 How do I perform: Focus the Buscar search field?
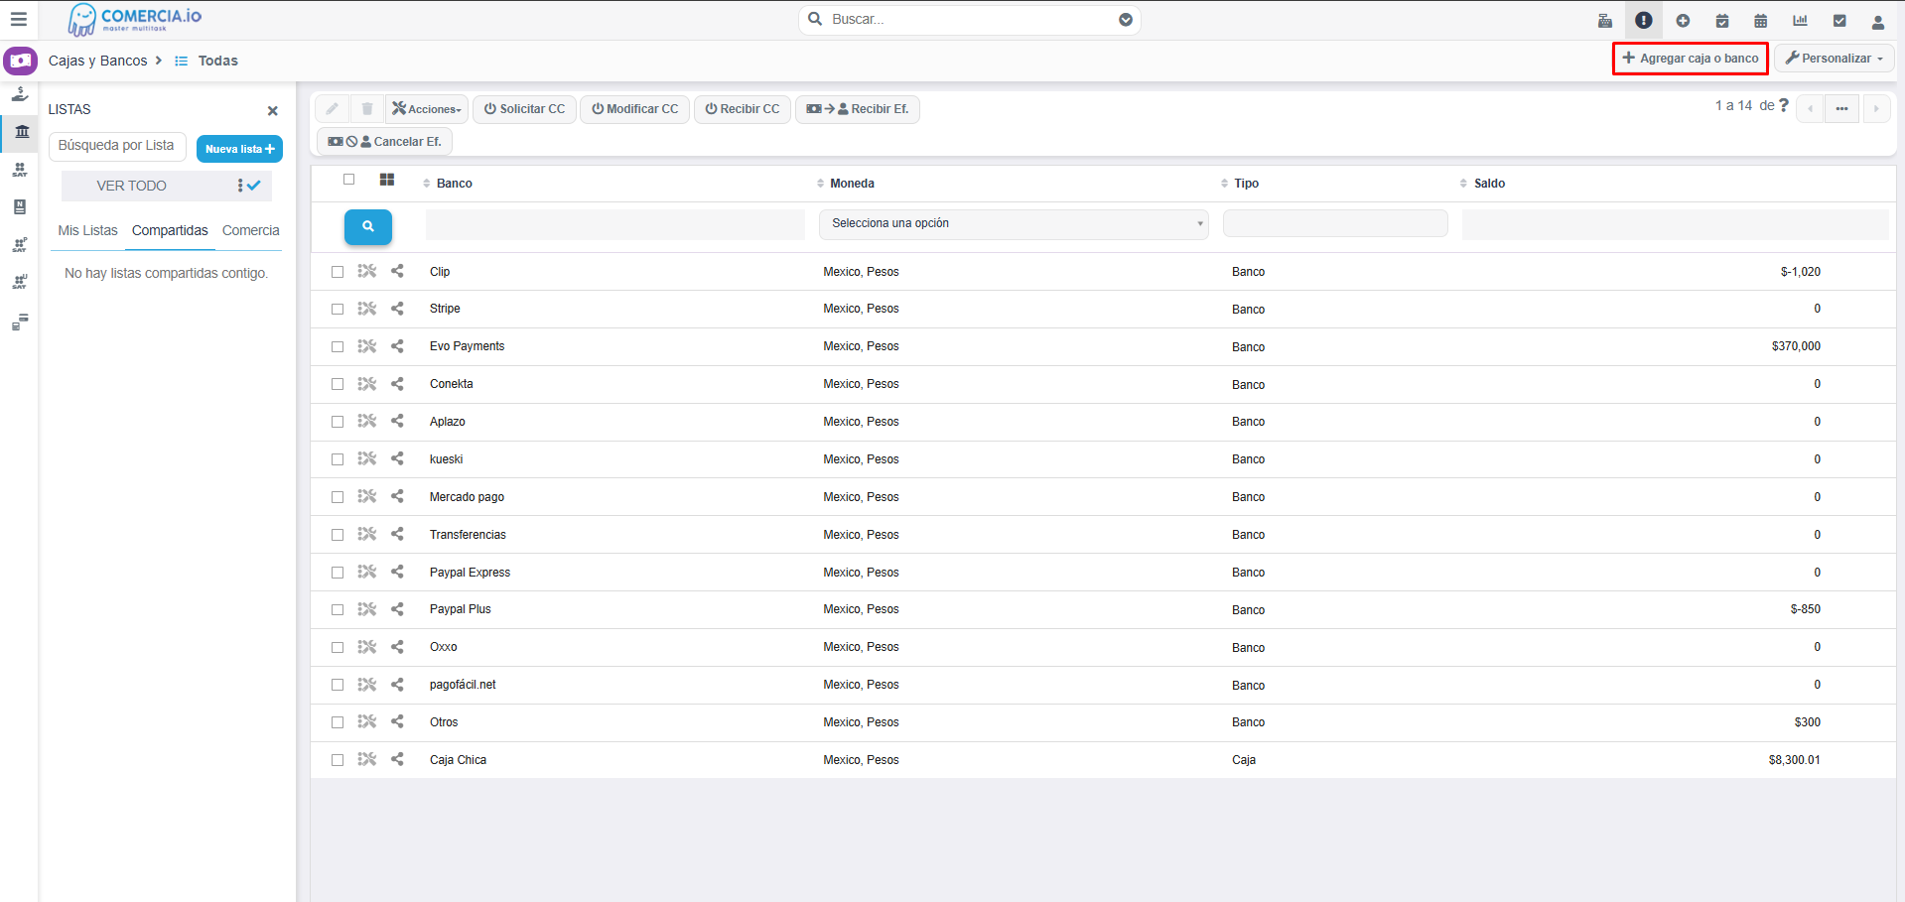point(970,20)
